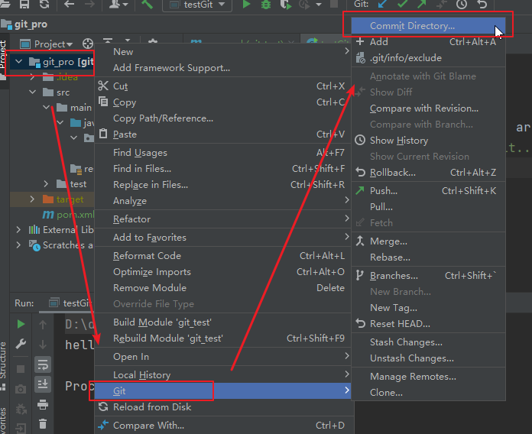Click the camera Dump Threads icon
The width and height of the screenshot is (532, 434).
[21, 389]
